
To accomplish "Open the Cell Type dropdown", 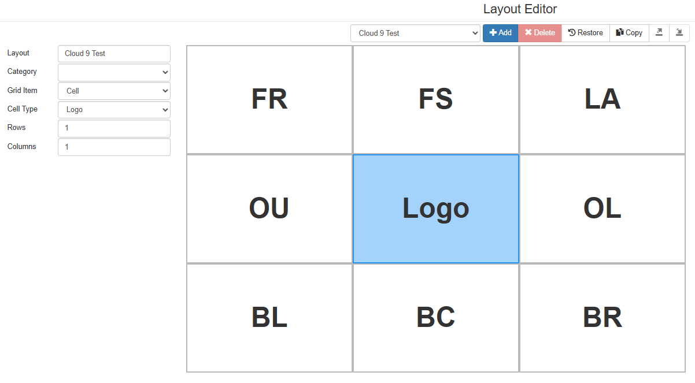I will click(114, 110).
